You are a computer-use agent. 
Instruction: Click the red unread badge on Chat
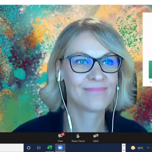pyautogui.click(x=63, y=134)
